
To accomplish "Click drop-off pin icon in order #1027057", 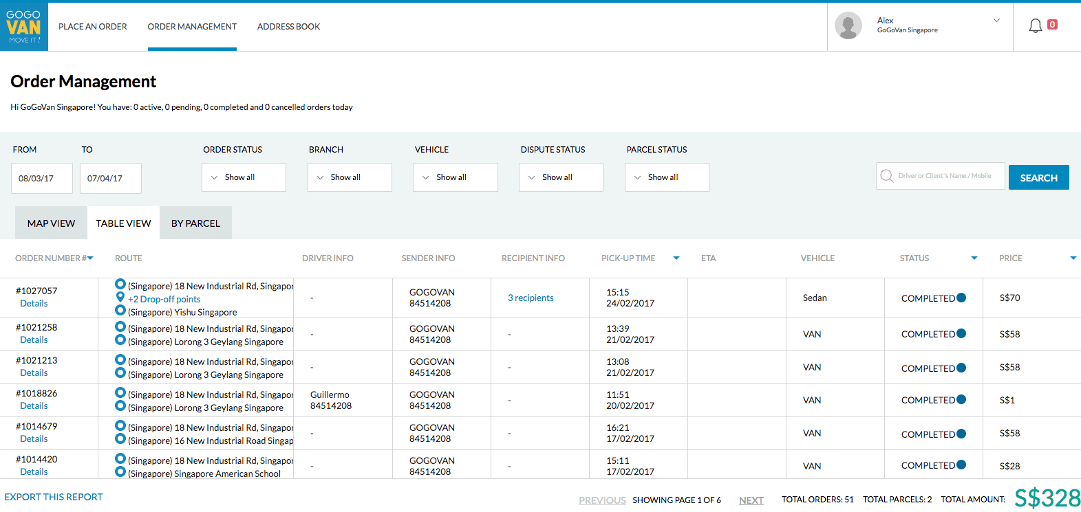I will click(120, 298).
